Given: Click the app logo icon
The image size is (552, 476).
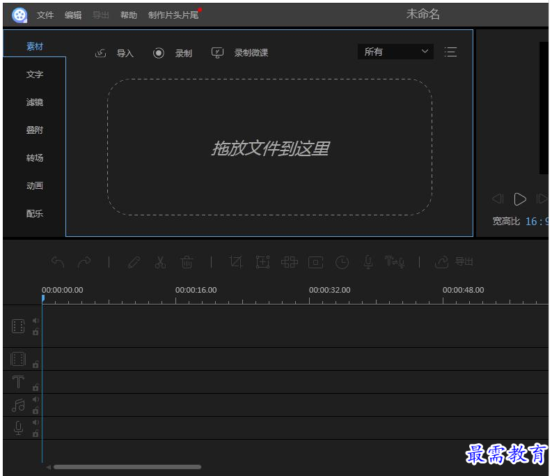Looking at the screenshot, I should pyautogui.click(x=19, y=15).
